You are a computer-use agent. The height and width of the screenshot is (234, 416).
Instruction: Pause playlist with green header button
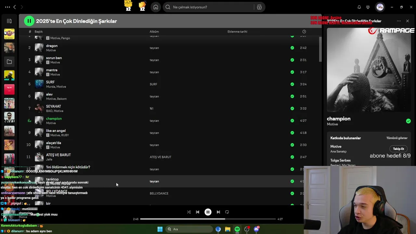[29, 21]
